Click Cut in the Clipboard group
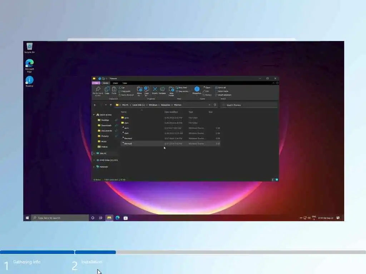 [122, 88]
